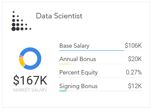Click the MARKET SALARY caption
Viewport: 152px width, 108px height.
pos(30,90)
